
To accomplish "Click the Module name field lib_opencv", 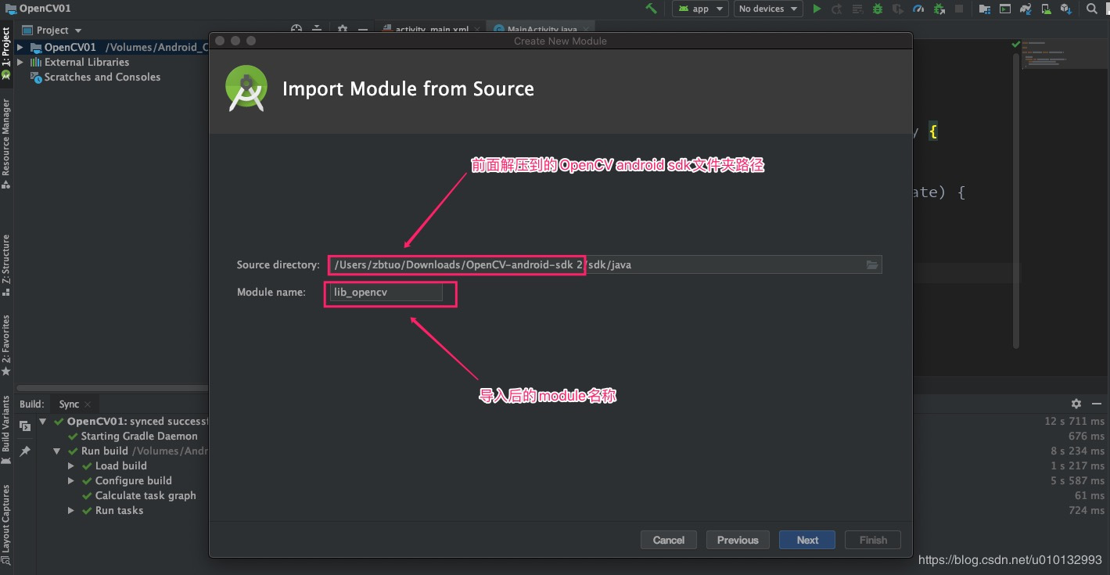I will pos(385,292).
